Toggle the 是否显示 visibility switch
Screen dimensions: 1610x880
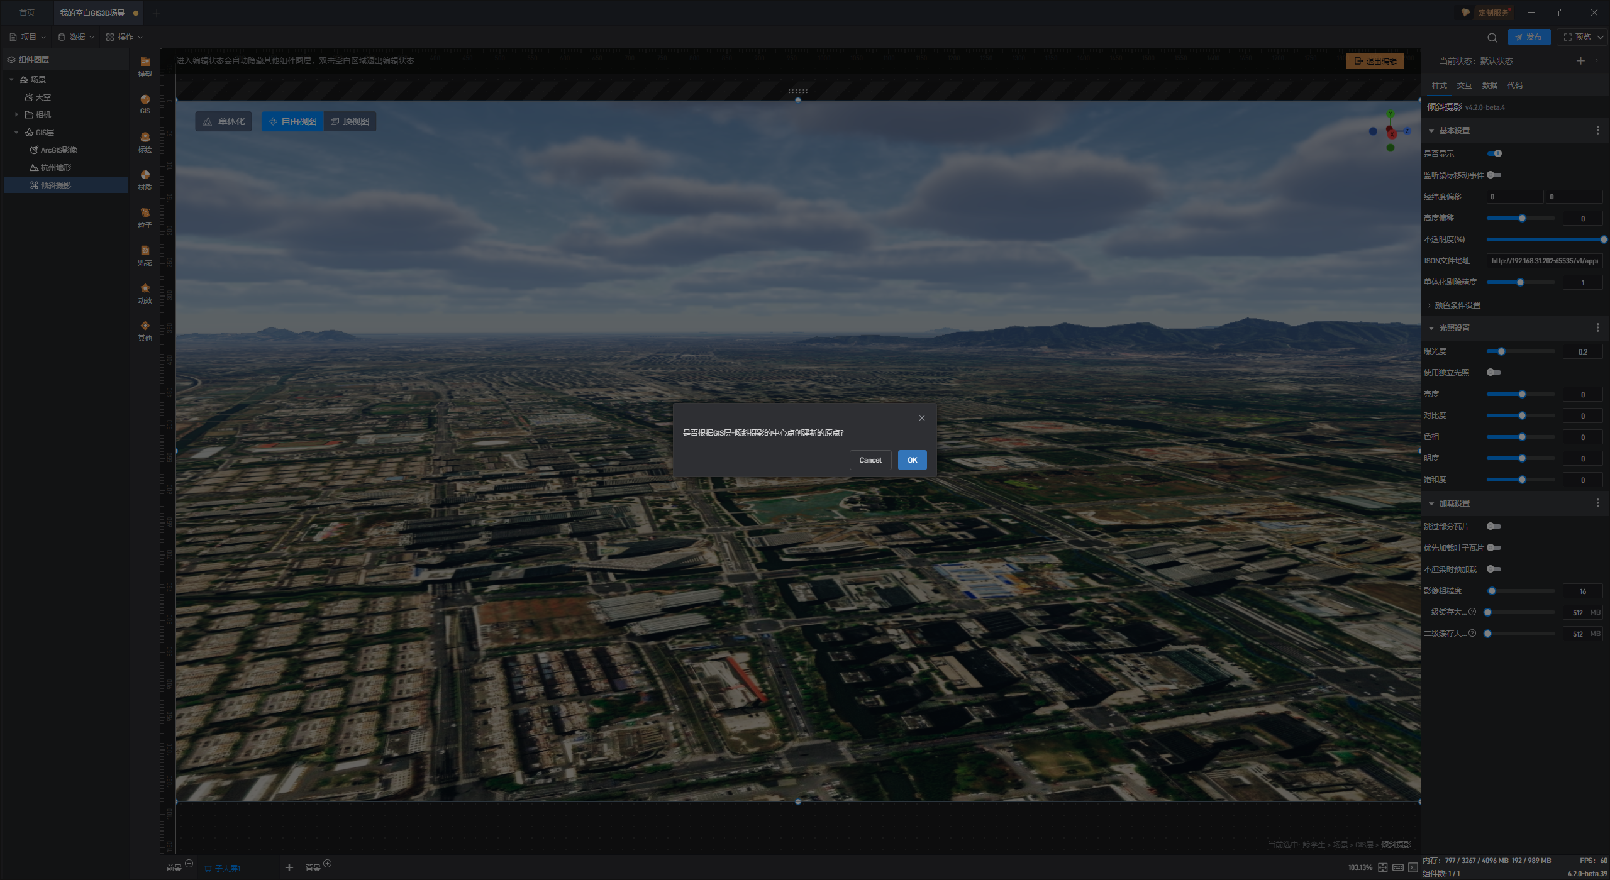point(1494,154)
